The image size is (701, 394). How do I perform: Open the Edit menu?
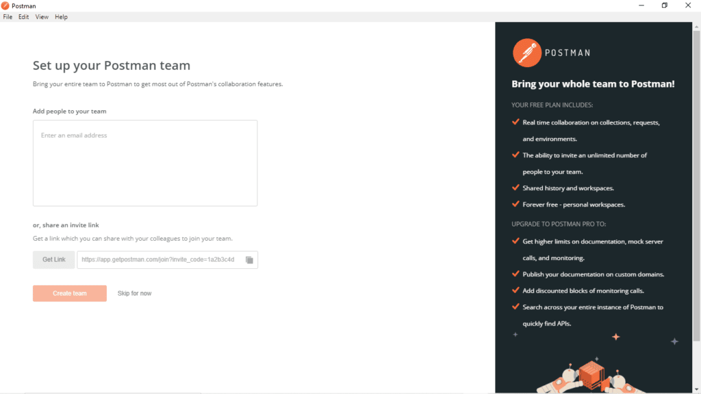[x=23, y=16]
